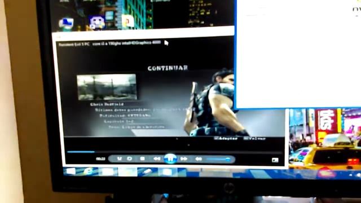Click Volver in the game footer
Image resolution: width=361 pixels, height=203 pixels.
tap(255, 138)
